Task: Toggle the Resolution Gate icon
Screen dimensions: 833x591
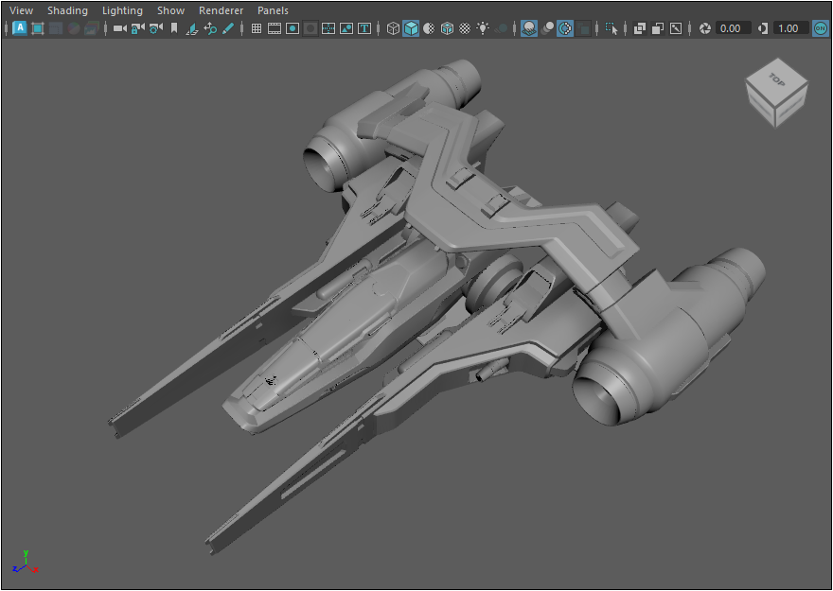Action: tap(292, 28)
